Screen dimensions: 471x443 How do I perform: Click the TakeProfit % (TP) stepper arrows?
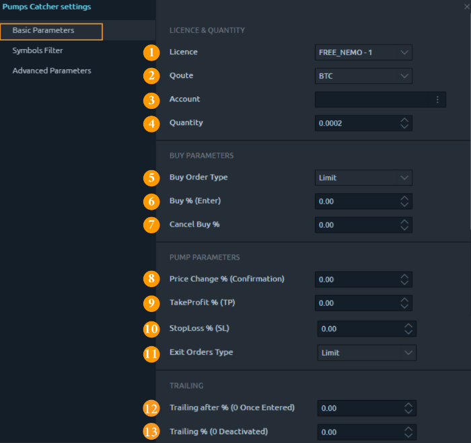[x=404, y=303]
